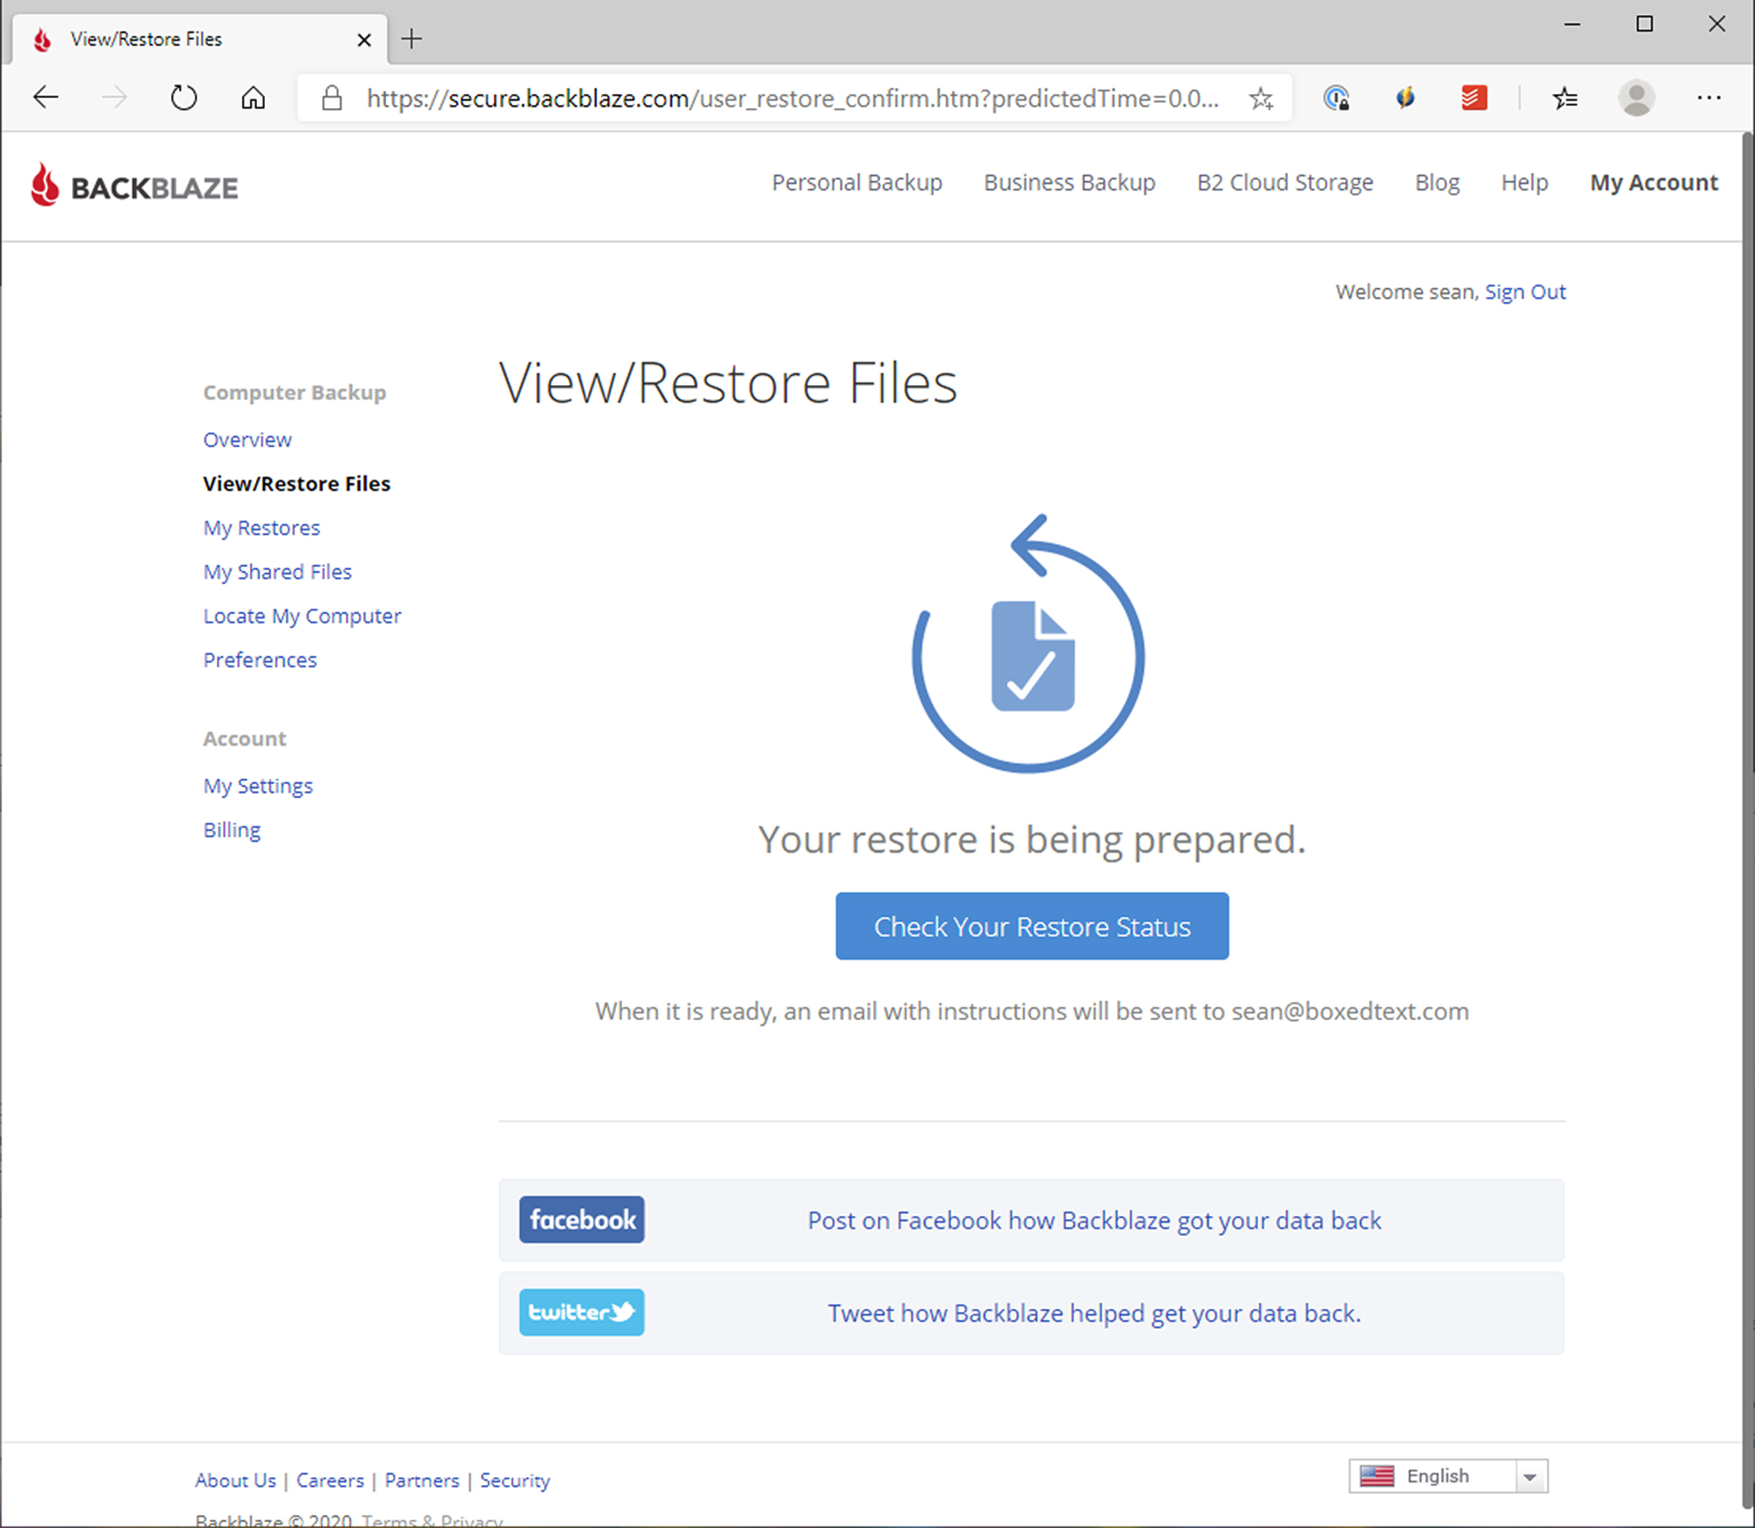Click Preferences sidebar navigation item
The height and width of the screenshot is (1528, 1755).
(x=260, y=660)
